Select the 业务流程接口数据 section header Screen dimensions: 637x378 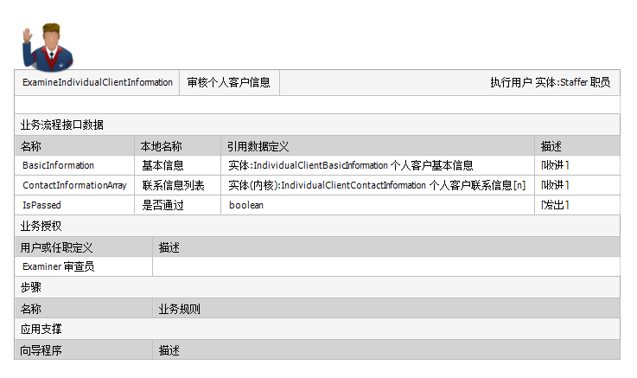click(317, 125)
